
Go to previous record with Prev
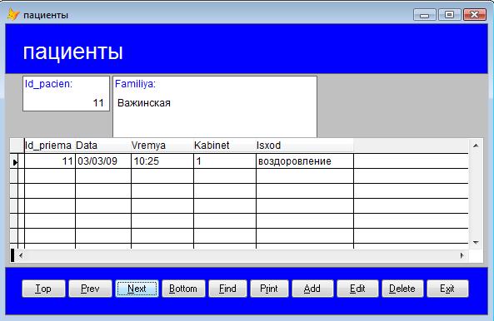(x=90, y=289)
